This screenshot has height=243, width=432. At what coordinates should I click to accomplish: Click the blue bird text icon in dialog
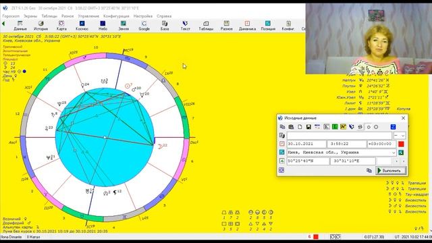point(352,127)
